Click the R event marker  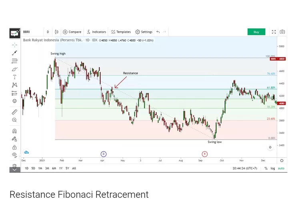point(204,154)
